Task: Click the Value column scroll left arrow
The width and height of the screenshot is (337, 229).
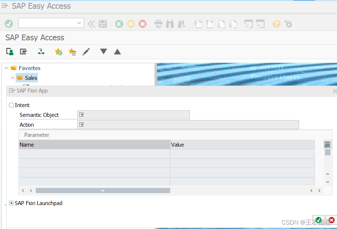Action: click(x=311, y=191)
